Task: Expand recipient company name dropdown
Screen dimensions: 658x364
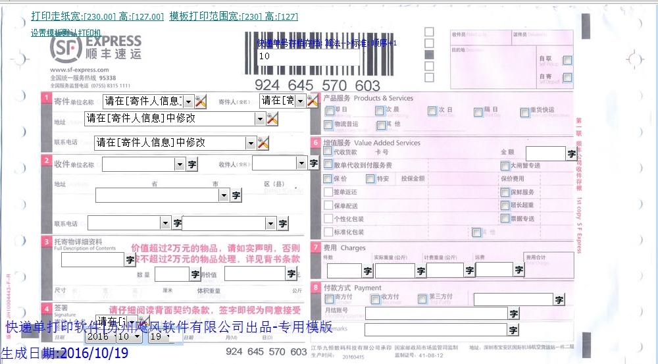Action: (180, 165)
